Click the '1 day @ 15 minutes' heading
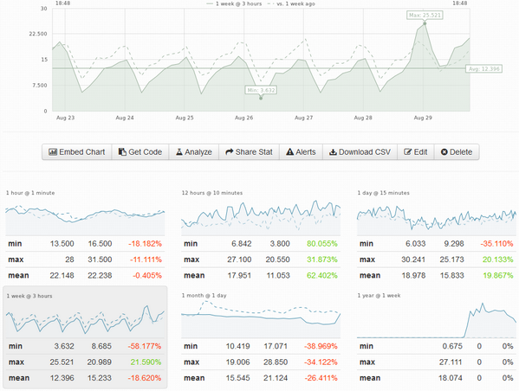 [383, 193]
